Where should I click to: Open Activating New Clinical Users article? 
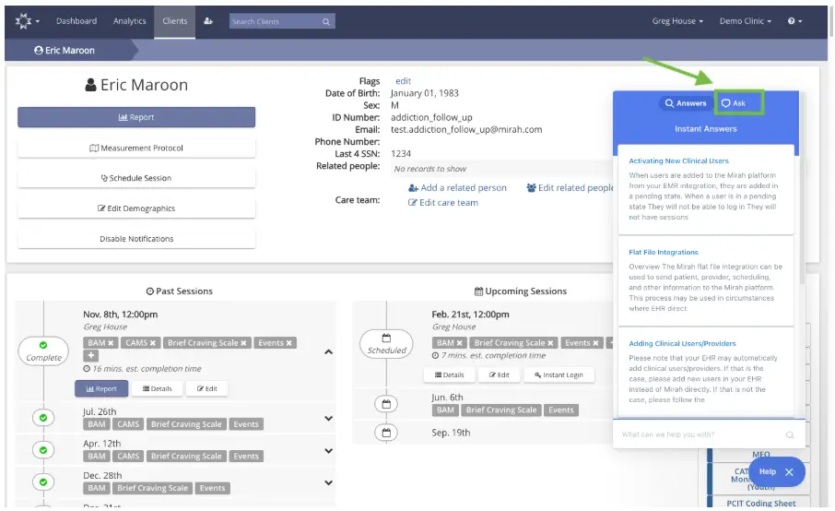678,160
